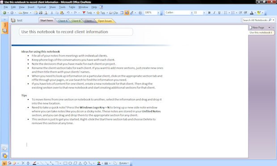This screenshot has height=166, width=277.
Task: Open the Format menu
Action: coord(42,7)
